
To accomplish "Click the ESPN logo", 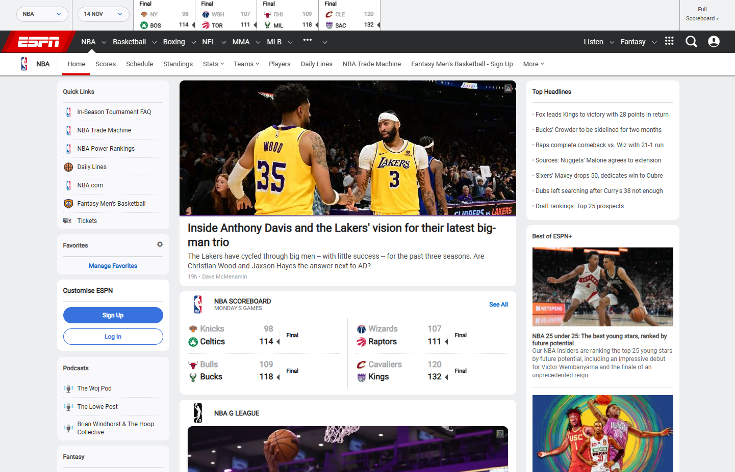I will click(x=38, y=42).
